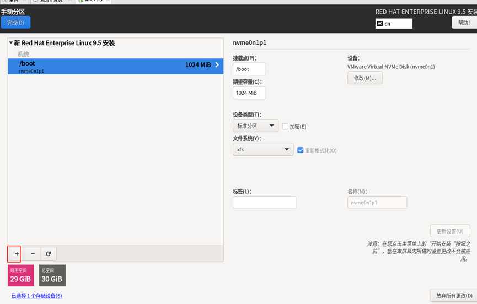Click the 完成(D) done button
This screenshot has height=304, width=477.
[x=15, y=23]
